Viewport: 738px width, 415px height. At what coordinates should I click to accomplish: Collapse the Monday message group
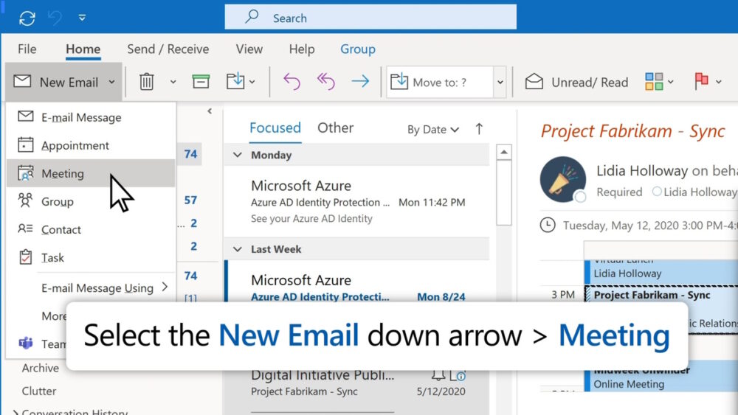point(237,155)
